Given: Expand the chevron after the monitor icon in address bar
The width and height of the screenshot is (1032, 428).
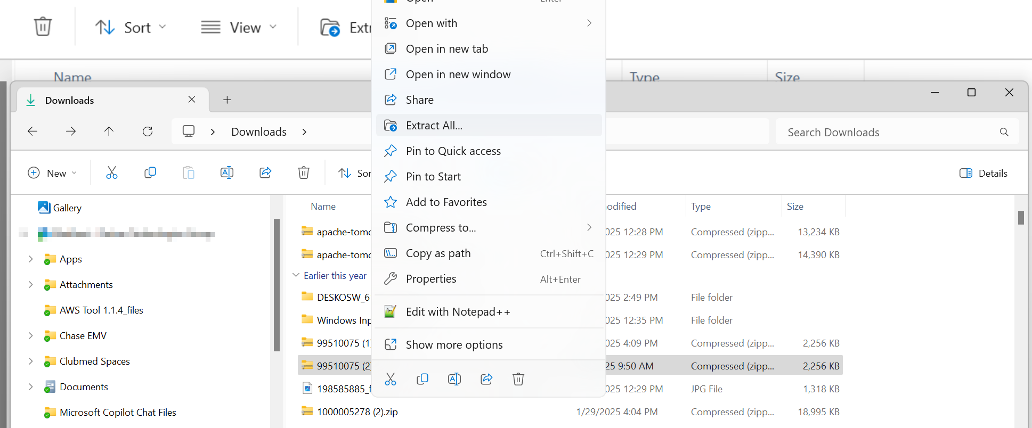Looking at the screenshot, I should [x=213, y=132].
